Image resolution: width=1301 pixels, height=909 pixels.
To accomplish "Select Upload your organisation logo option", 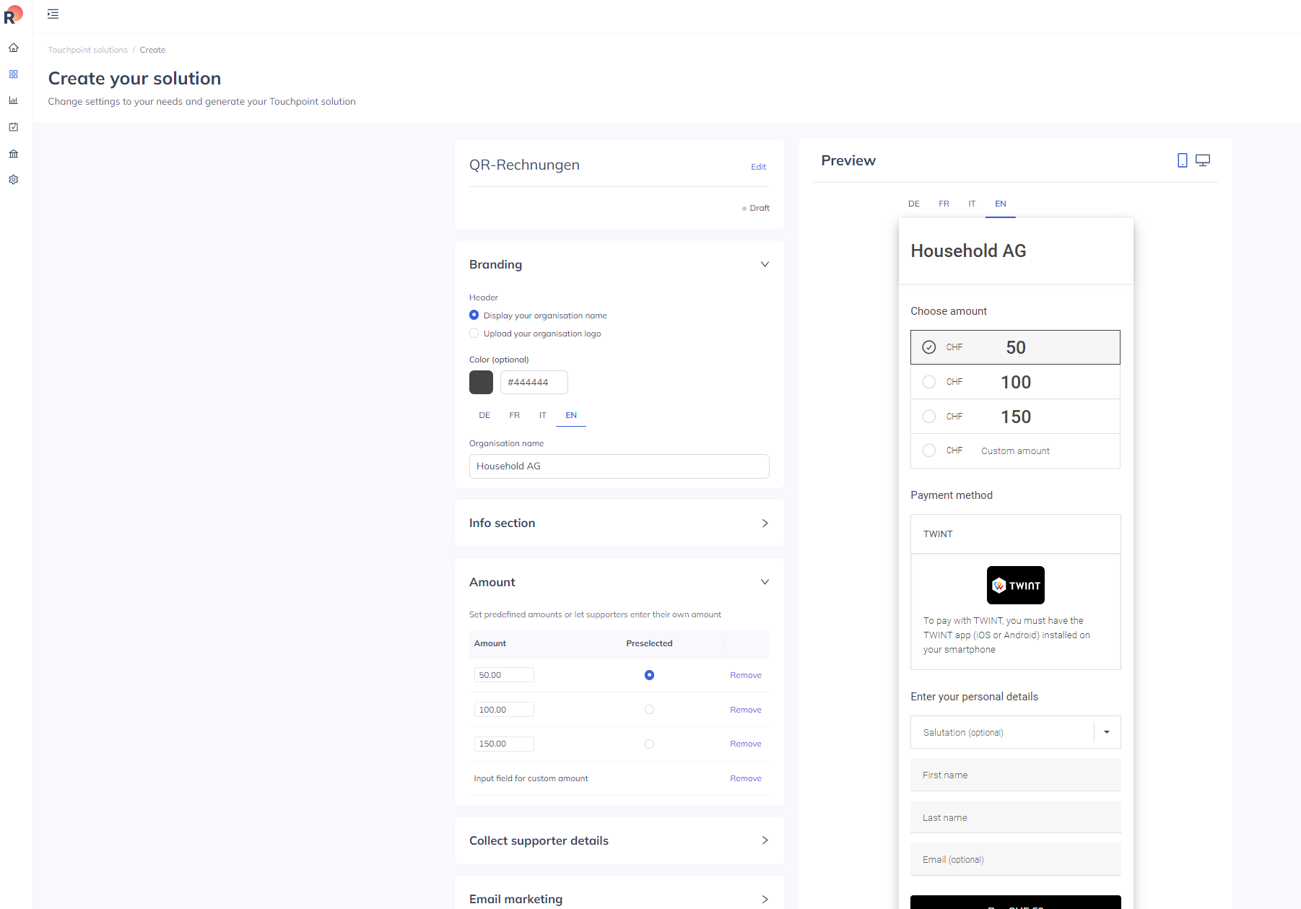I will pyautogui.click(x=474, y=334).
